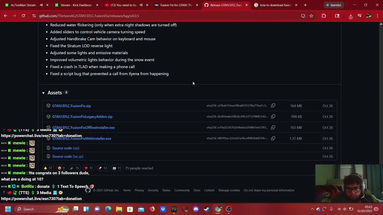Go back to the previous page
This screenshot has width=383, height=215.
[5, 16]
